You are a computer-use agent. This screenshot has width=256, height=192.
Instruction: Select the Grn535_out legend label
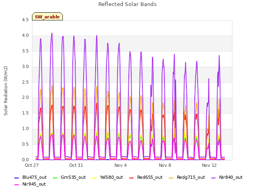coord(73,178)
